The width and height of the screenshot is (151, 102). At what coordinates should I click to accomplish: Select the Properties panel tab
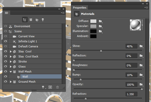(80, 8)
